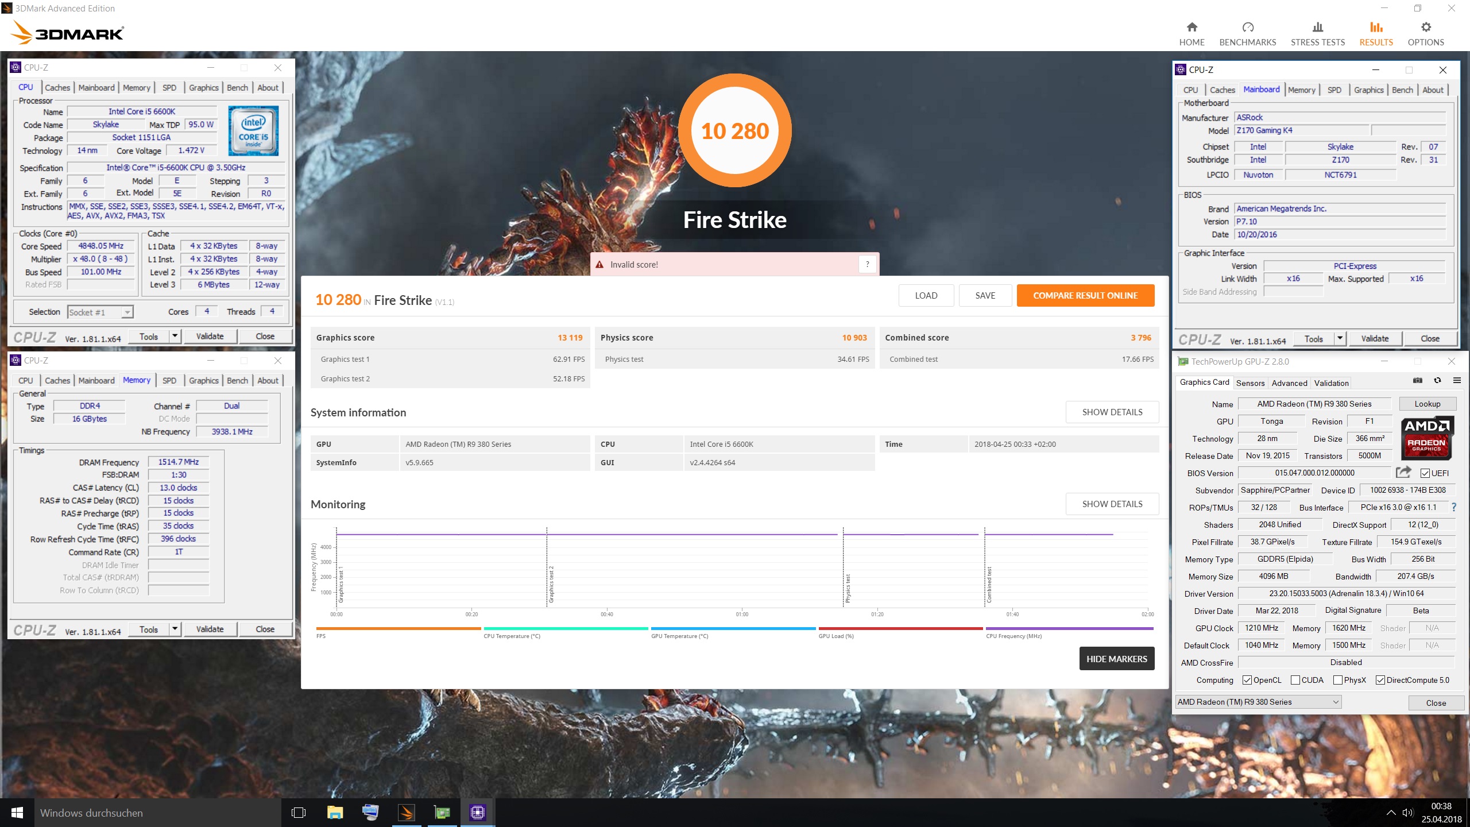Click the GPU Temperature blue legend bar
This screenshot has width=1470, height=827.
pyautogui.click(x=733, y=629)
